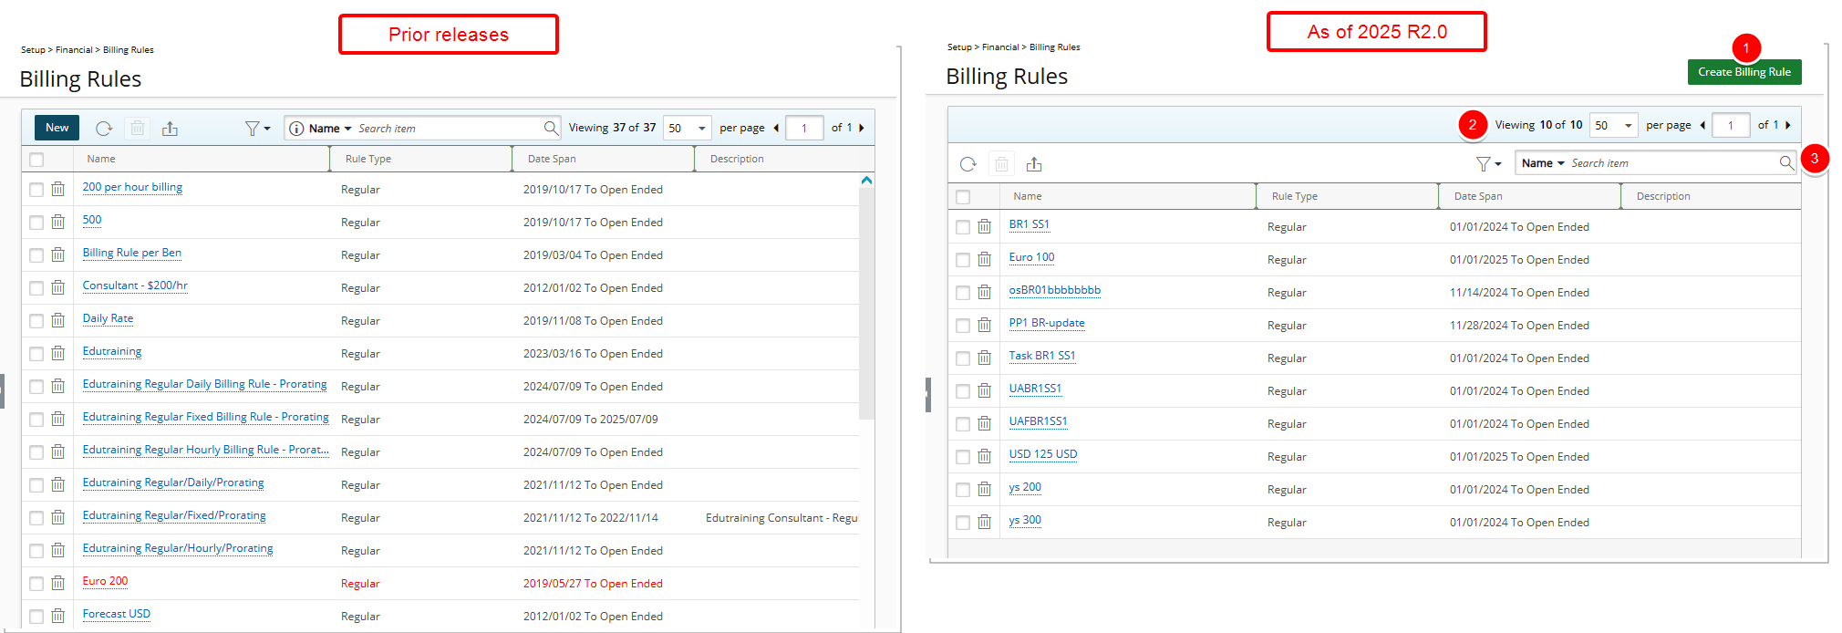This screenshot has height=633, width=1842.
Task: Click the page number field in prior releases
Action: click(804, 129)
